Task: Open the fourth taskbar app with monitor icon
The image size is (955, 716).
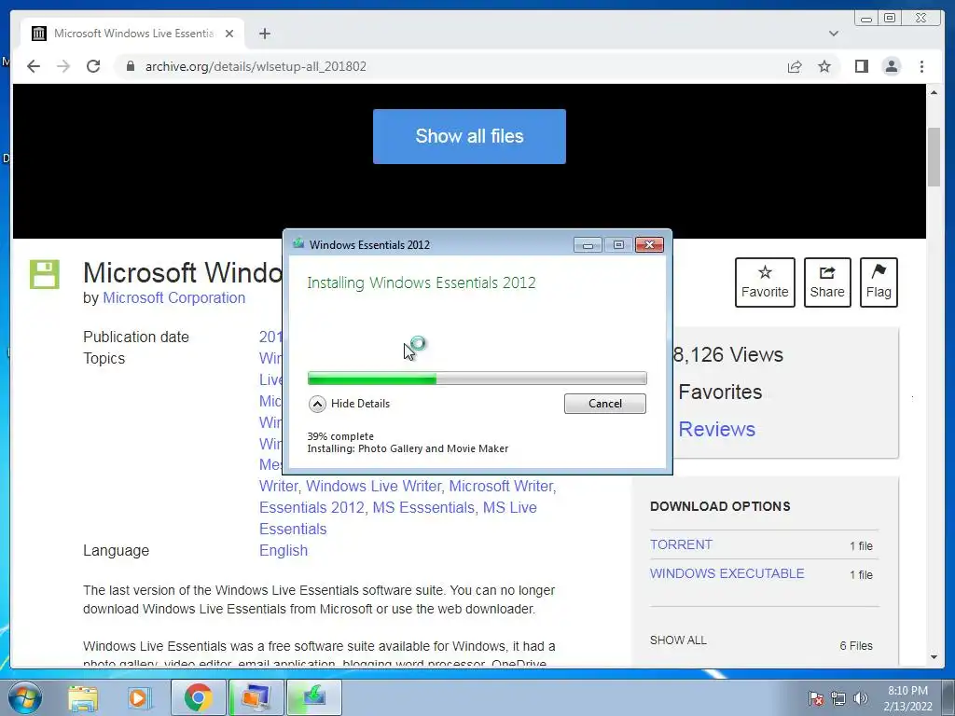Action: [x=256, y=697]
